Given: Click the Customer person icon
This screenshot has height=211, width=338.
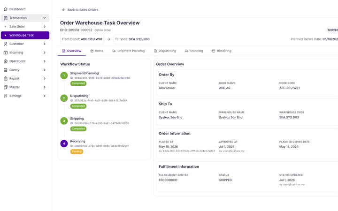Looking at the screenshot, I should [x=6, y=44].
